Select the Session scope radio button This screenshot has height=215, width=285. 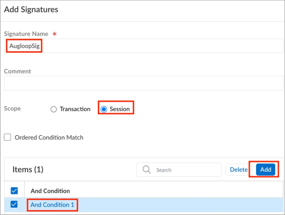coord(104,109)
